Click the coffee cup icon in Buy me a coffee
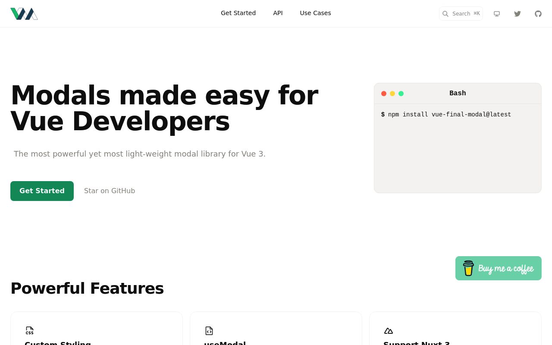This screenshot has width=552, height=345. [468, 268]
